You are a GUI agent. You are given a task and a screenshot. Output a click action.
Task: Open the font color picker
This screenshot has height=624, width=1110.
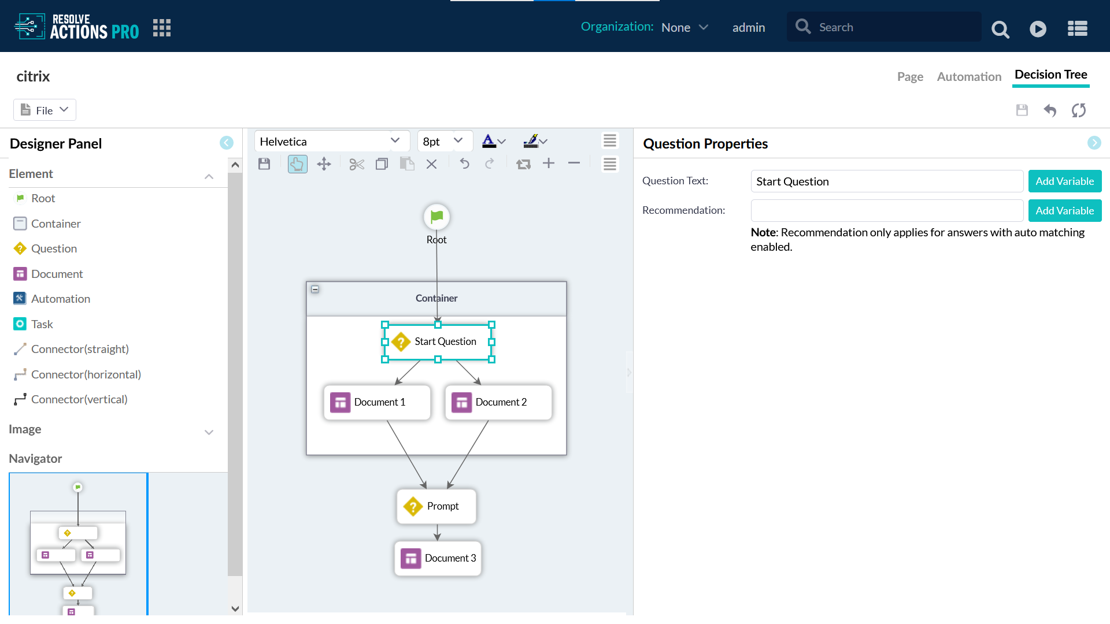494,142
